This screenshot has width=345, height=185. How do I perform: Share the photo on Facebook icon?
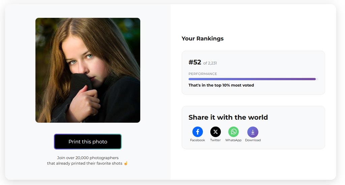pos(197,132)
